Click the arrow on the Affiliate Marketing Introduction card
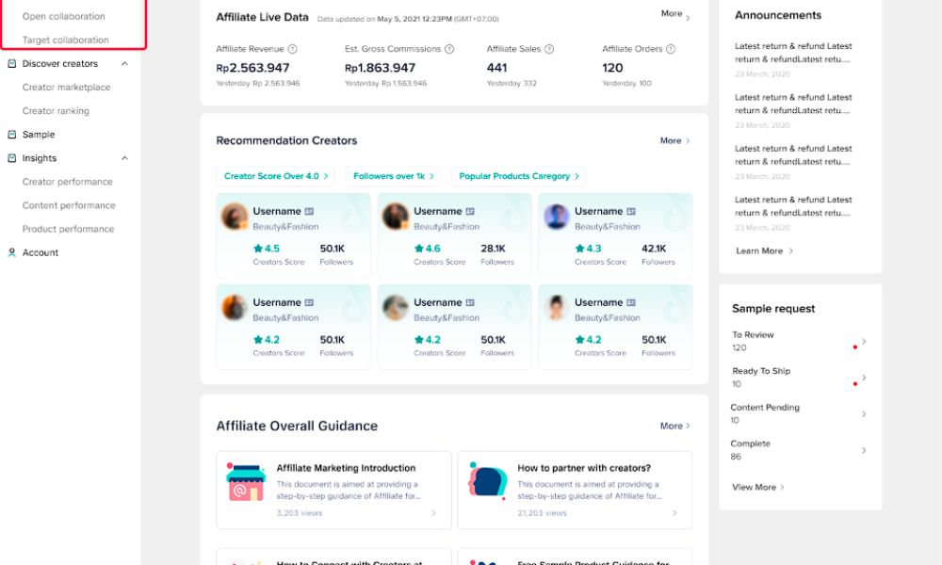 point(433,513)
